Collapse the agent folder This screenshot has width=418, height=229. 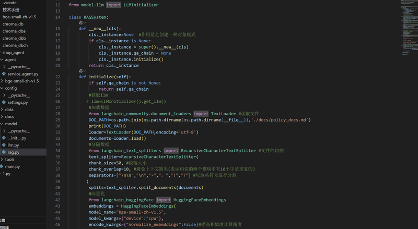2,59
